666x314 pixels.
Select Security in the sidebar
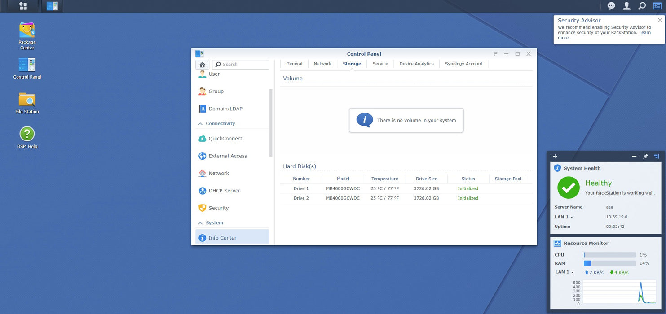point(232,208)
